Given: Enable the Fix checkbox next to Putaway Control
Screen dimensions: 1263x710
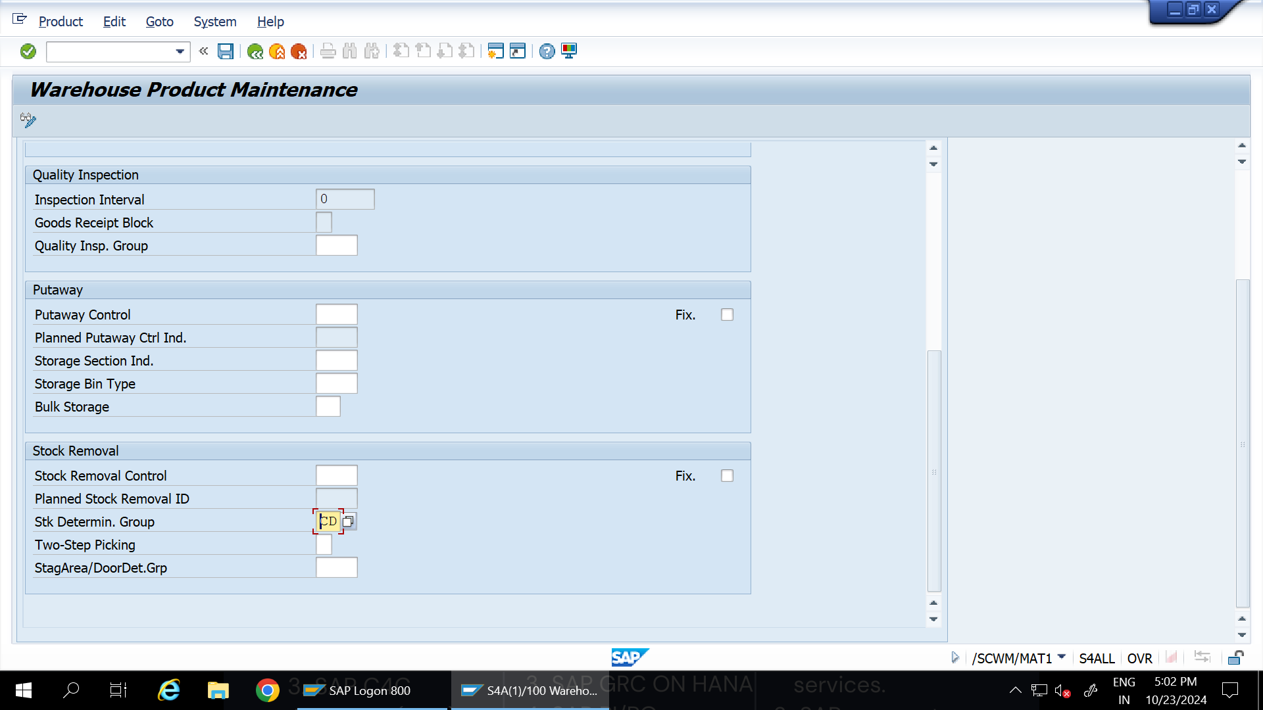Looking at the screenshot, I should (727, 314).
